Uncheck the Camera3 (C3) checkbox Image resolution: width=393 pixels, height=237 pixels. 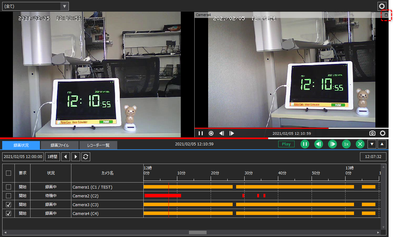coord(8,205)
